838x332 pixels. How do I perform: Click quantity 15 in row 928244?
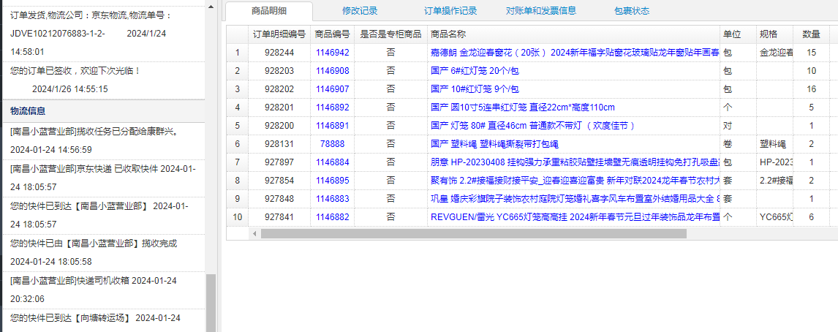pos(811,53)
